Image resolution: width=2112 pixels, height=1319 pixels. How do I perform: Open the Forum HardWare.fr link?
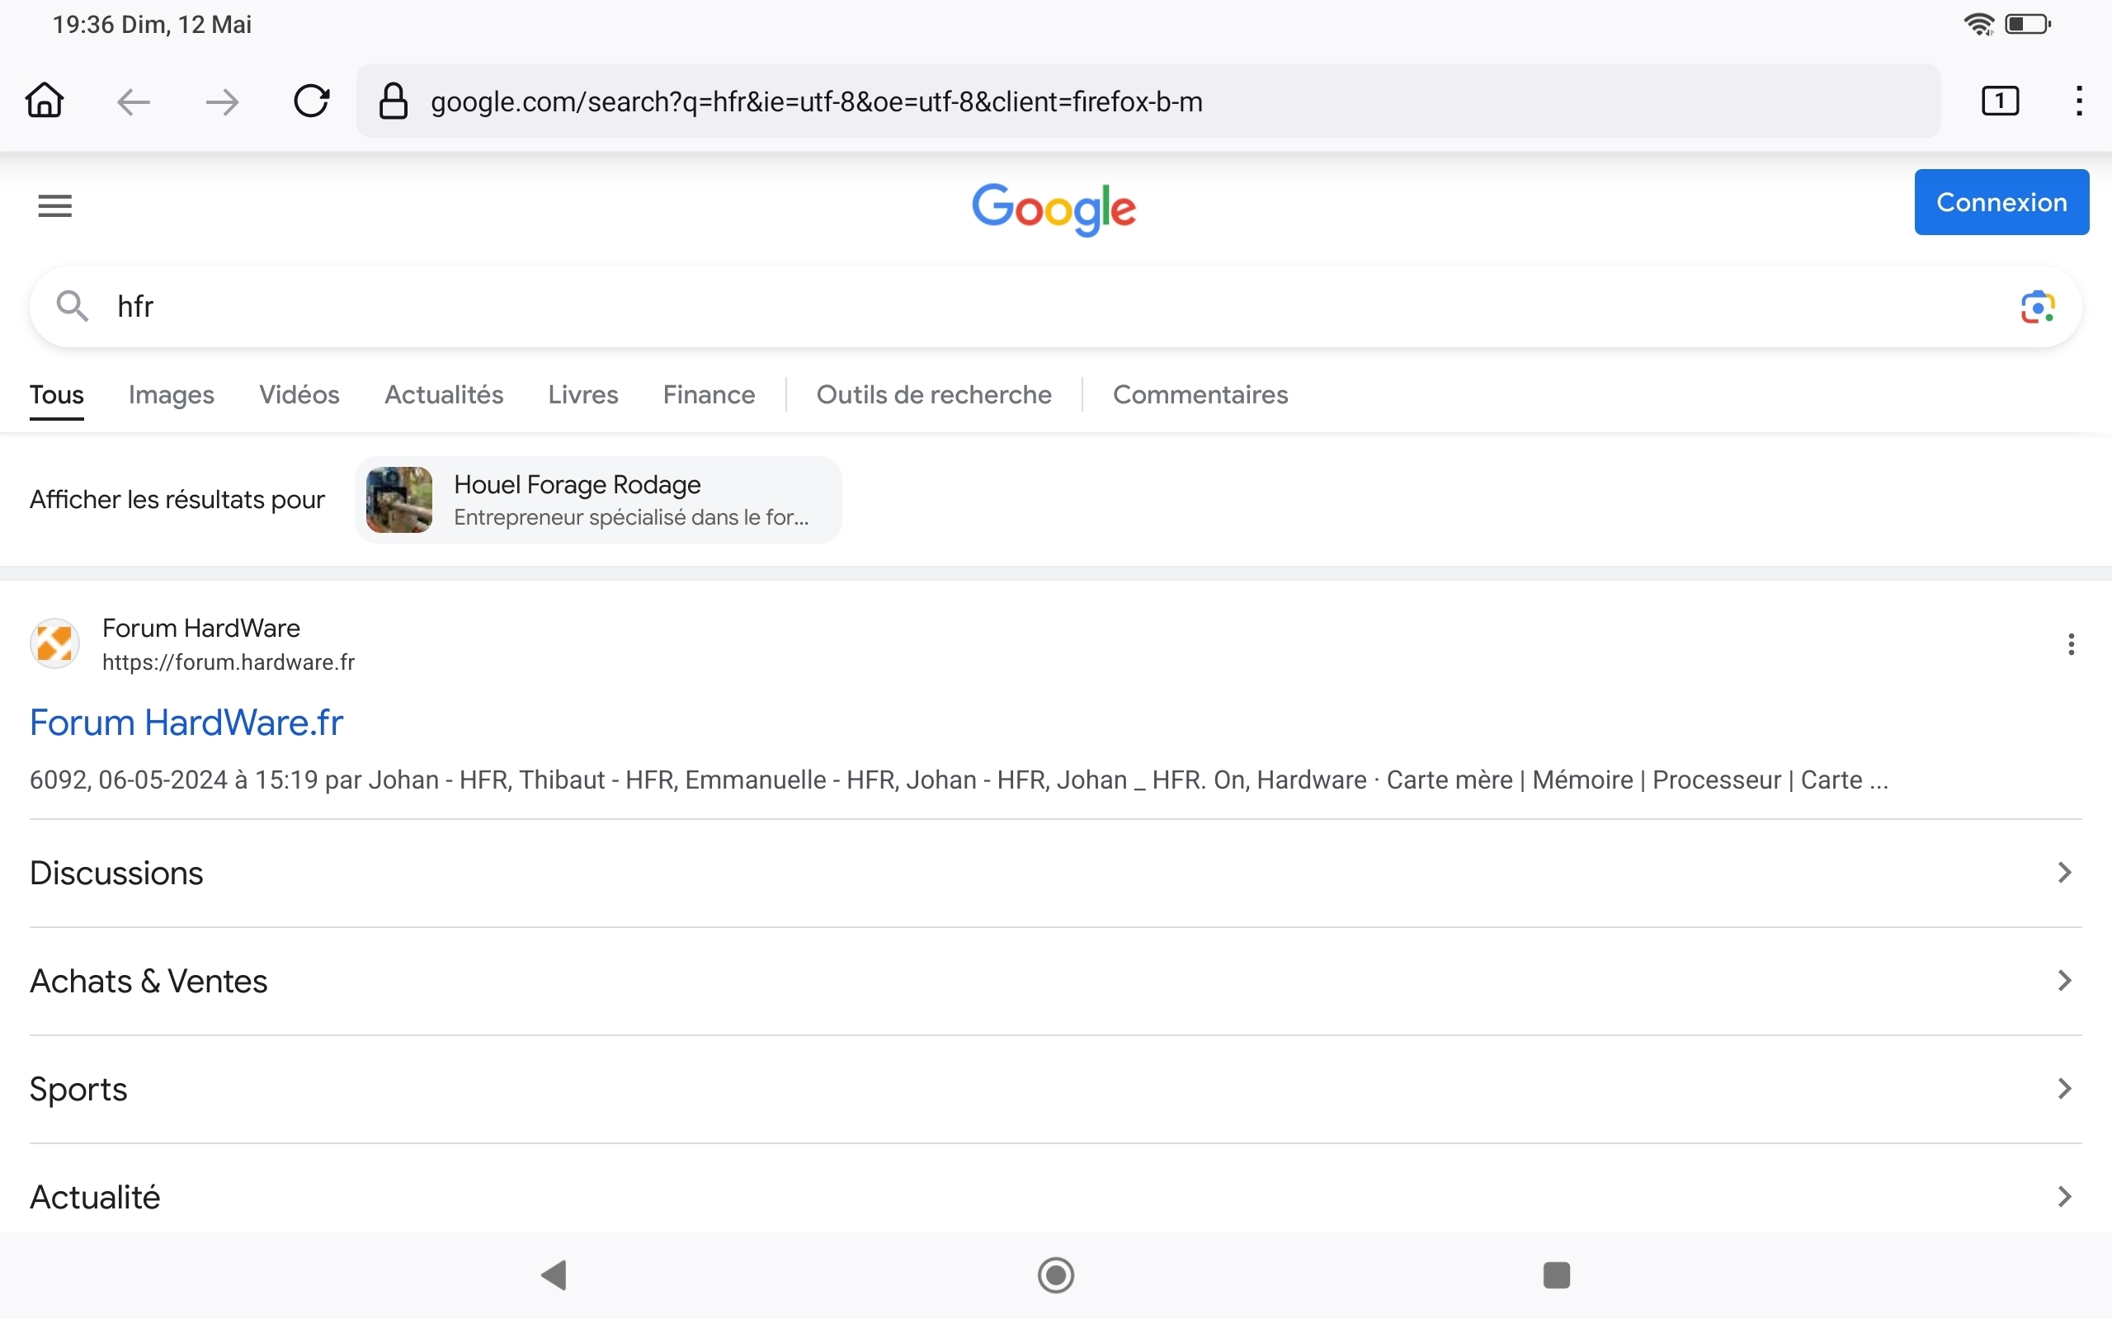pos(186,723)
